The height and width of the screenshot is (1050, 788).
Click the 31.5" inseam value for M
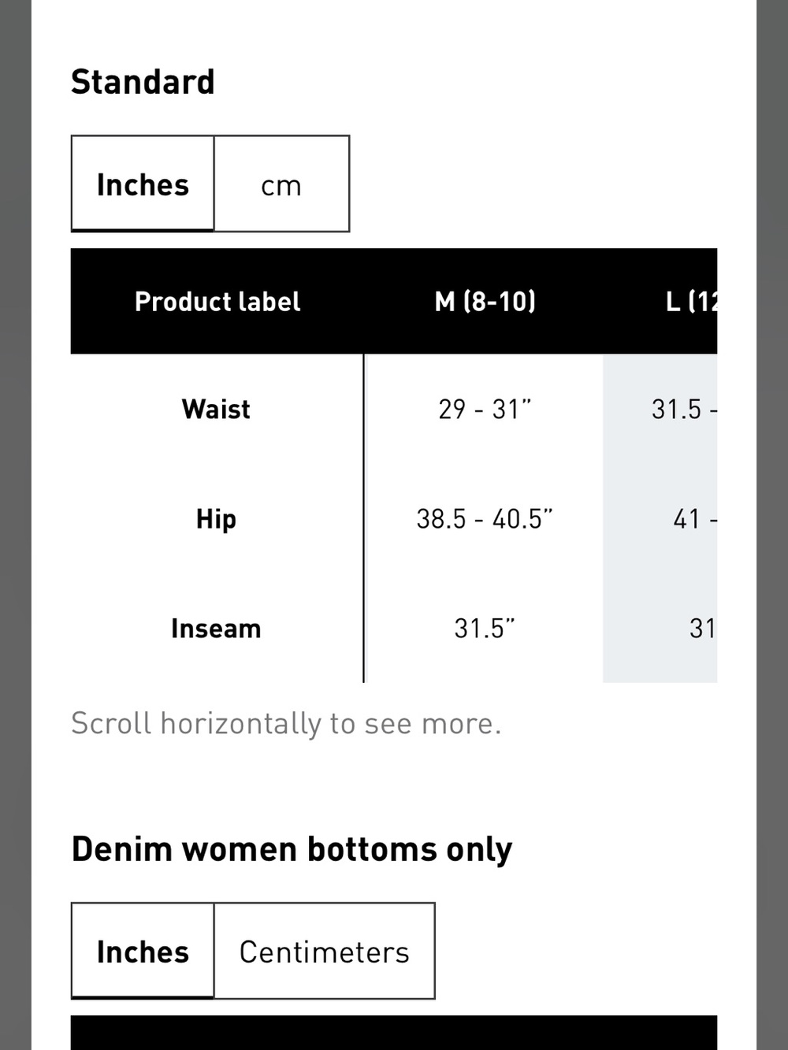(x=485, y=628)
